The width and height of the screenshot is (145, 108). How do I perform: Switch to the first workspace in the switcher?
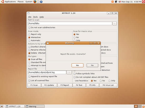click(136, 106)
